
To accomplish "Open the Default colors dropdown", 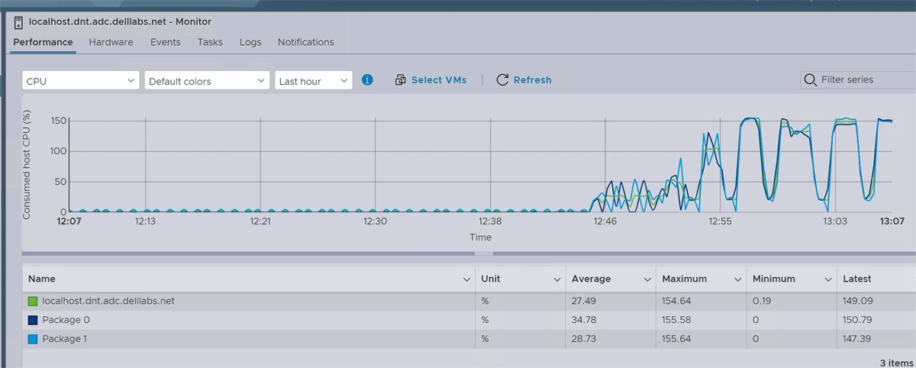I will [x=207, y=80].
